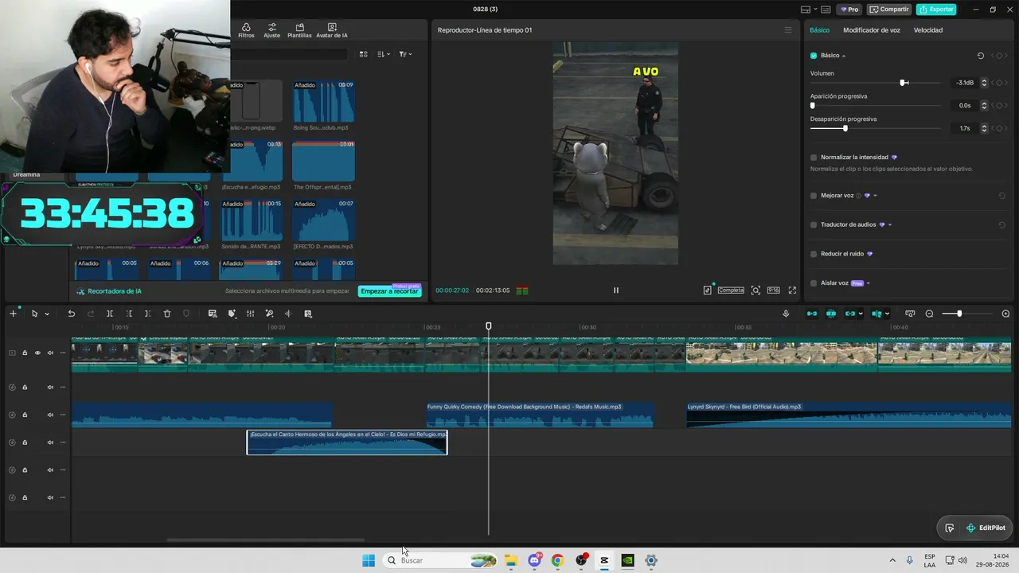Open the Ajuste panel icon
Screen dimensions: 1019x573
tap(272, 30)
